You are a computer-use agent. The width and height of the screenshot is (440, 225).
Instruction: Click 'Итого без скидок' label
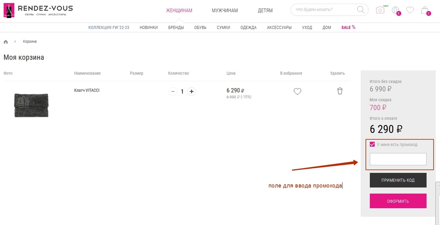point(385,82)
